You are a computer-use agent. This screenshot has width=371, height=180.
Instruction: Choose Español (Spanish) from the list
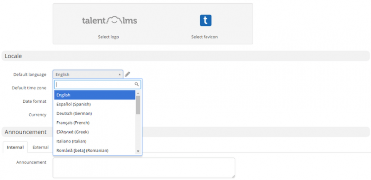pos(95,104)
